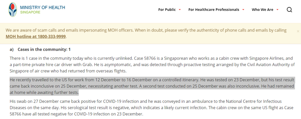Image resolution: width=301 pixels, height=119 pixels.
Task: Click the SINGAPORE text under the ministry name
Action: click(x=30, y=12)
